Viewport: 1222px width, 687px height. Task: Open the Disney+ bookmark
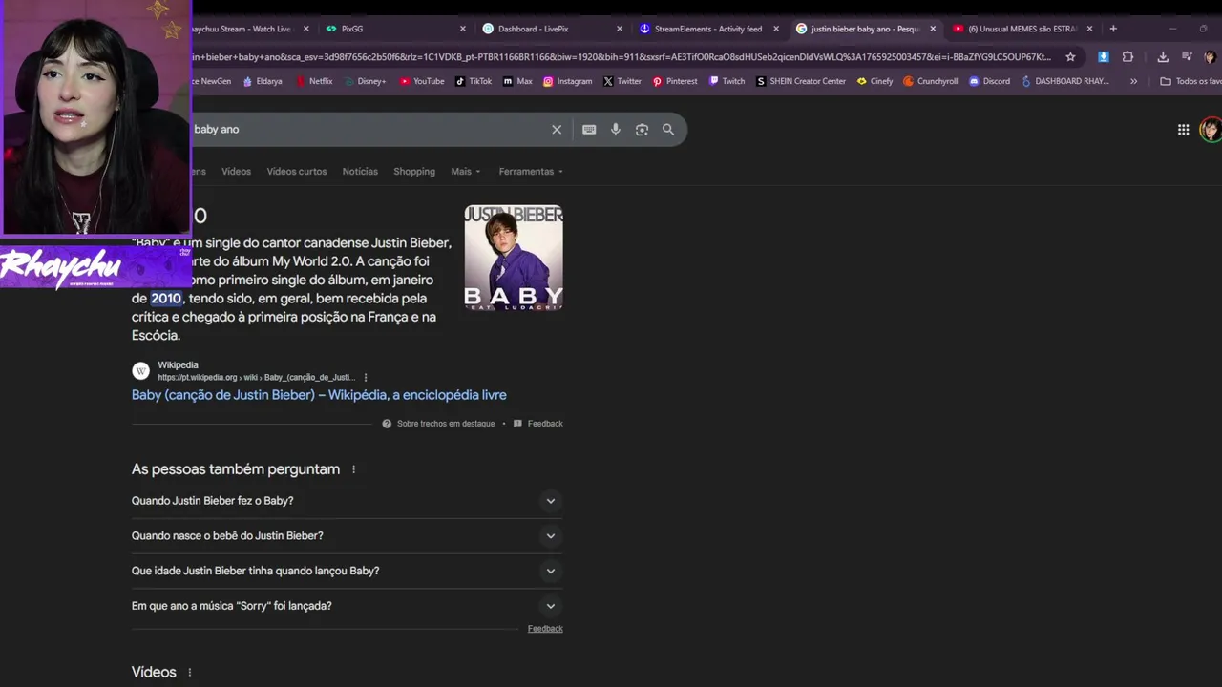click(365, 81)
